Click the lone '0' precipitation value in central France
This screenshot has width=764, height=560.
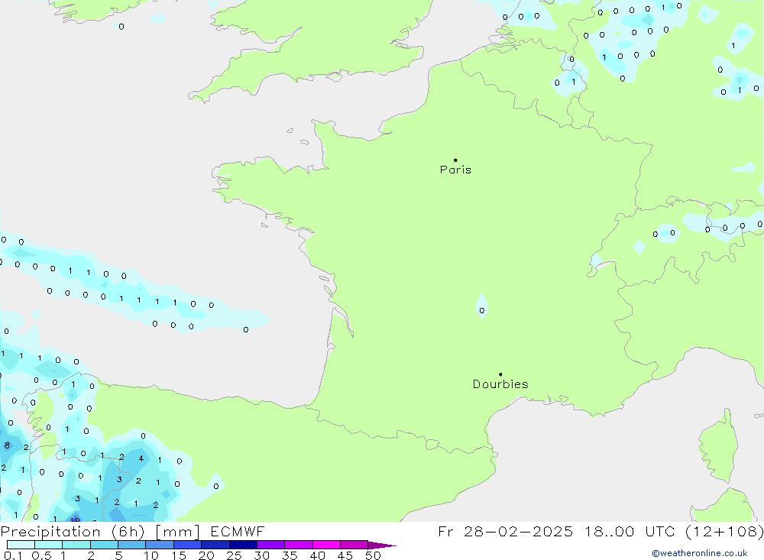pyautogui.click(x=482, y=310)
